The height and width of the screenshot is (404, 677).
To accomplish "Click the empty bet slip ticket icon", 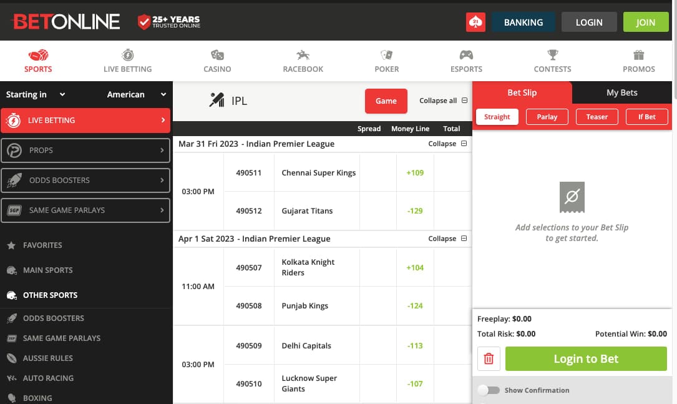I will pyautogui.click(x=572, y=197).
